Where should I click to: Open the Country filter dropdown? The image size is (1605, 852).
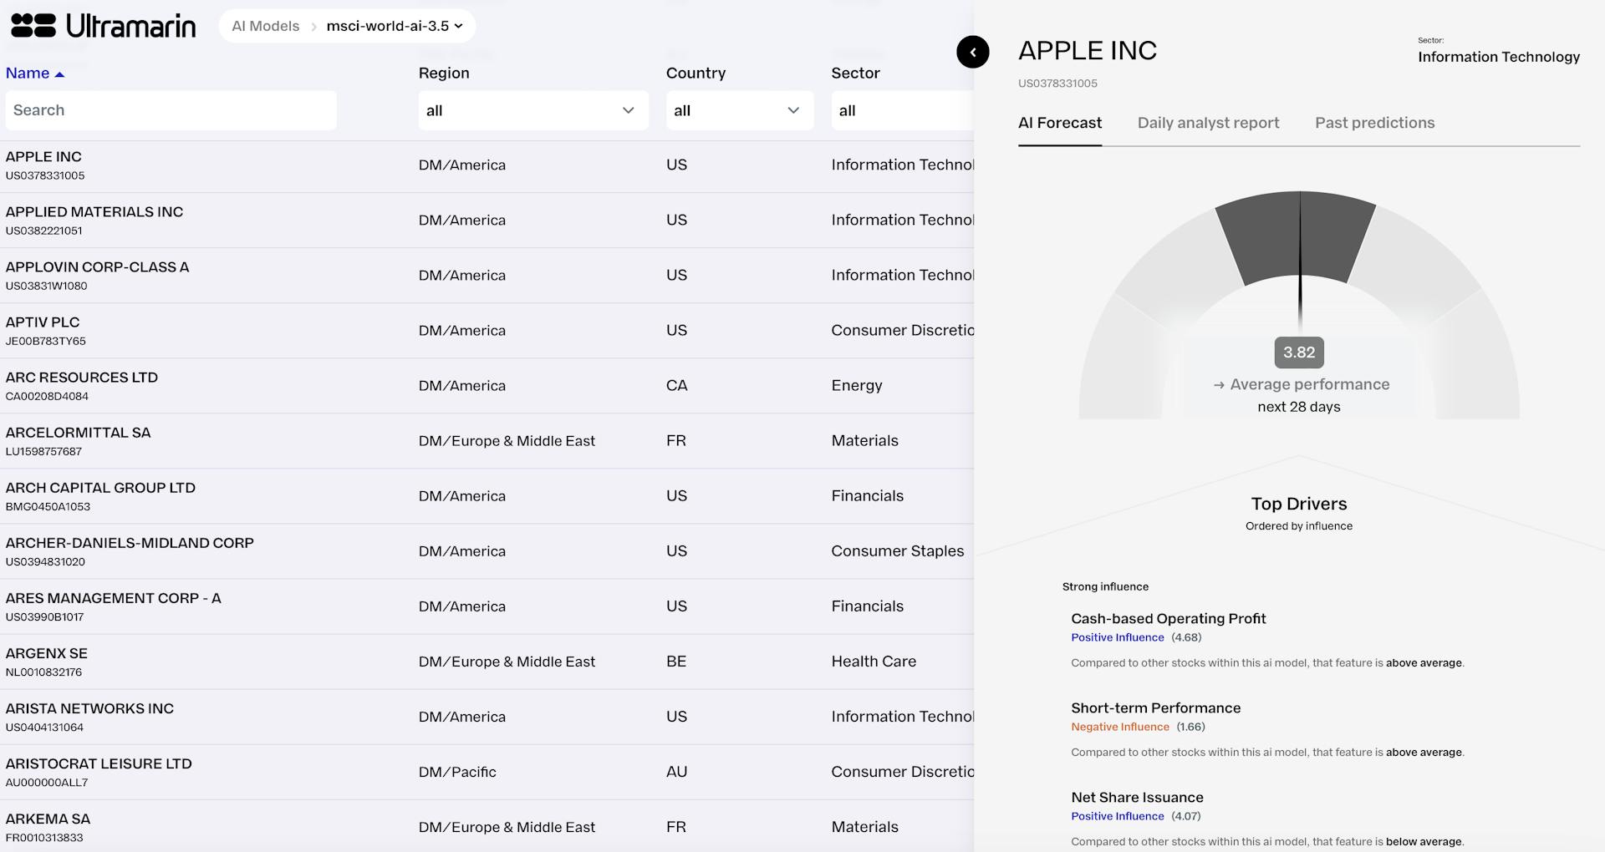click(x=738, y=110)
